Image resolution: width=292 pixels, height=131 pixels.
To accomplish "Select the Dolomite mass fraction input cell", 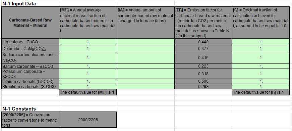I will pyautogui.click(x=88, y=49).
